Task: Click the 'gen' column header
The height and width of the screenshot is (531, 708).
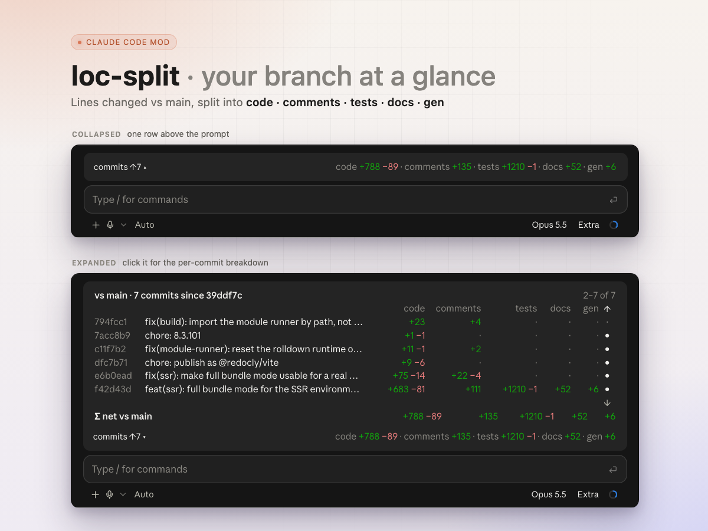Action: click(x=591, y=309)
